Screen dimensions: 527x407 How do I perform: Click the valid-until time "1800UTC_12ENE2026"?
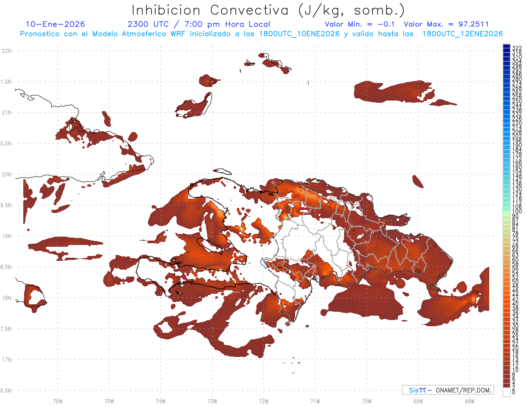[x=462, y=34]
